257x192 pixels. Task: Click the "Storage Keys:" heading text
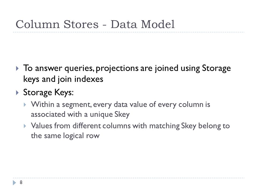click(x=48, y=93)
